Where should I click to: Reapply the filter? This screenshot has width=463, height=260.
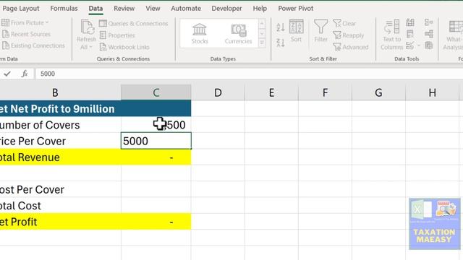click(349, 35)
